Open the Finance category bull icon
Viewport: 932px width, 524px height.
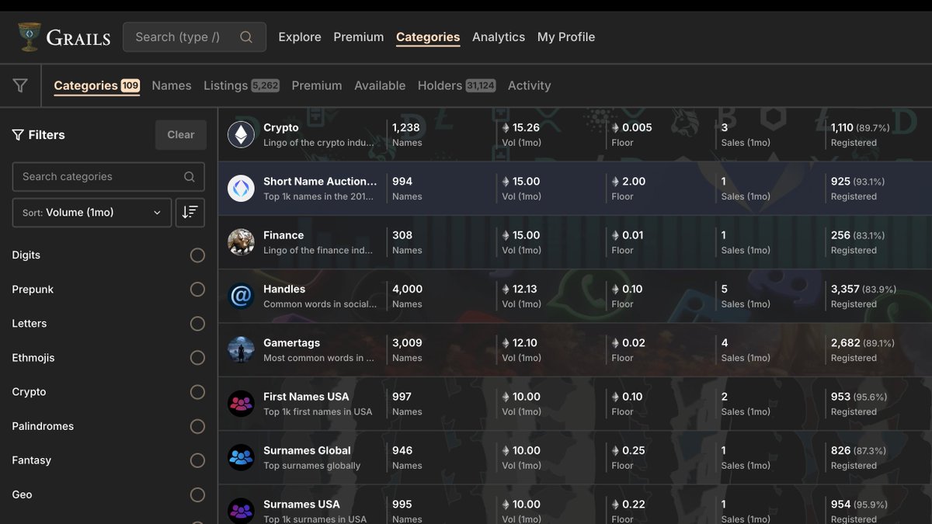coord(241,242)
